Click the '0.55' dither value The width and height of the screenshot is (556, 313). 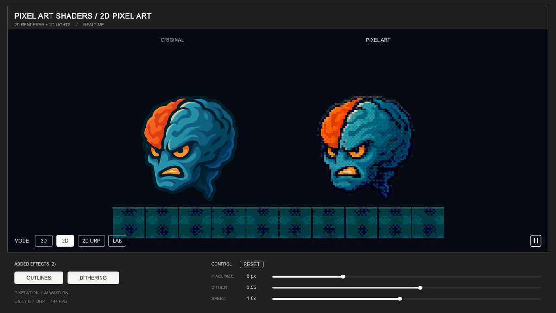point(252,287)
